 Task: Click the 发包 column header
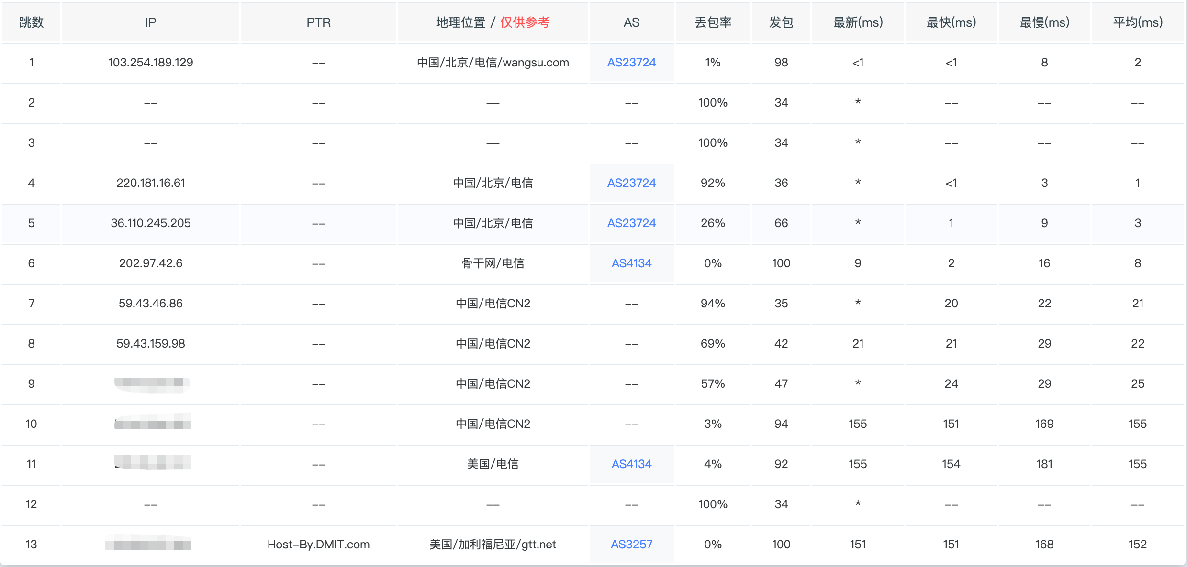tap(781, 22)
